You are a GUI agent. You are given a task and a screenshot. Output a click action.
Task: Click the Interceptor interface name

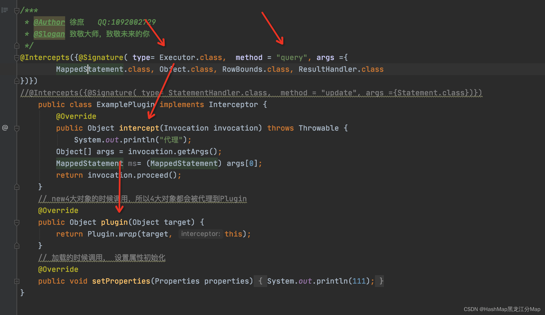(x=233, y=105)
